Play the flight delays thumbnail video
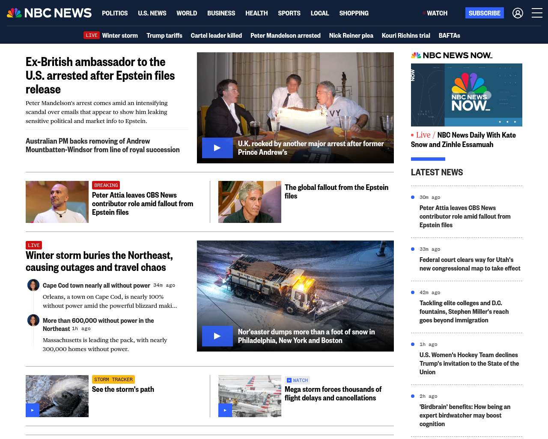 (x=225, y=410)
